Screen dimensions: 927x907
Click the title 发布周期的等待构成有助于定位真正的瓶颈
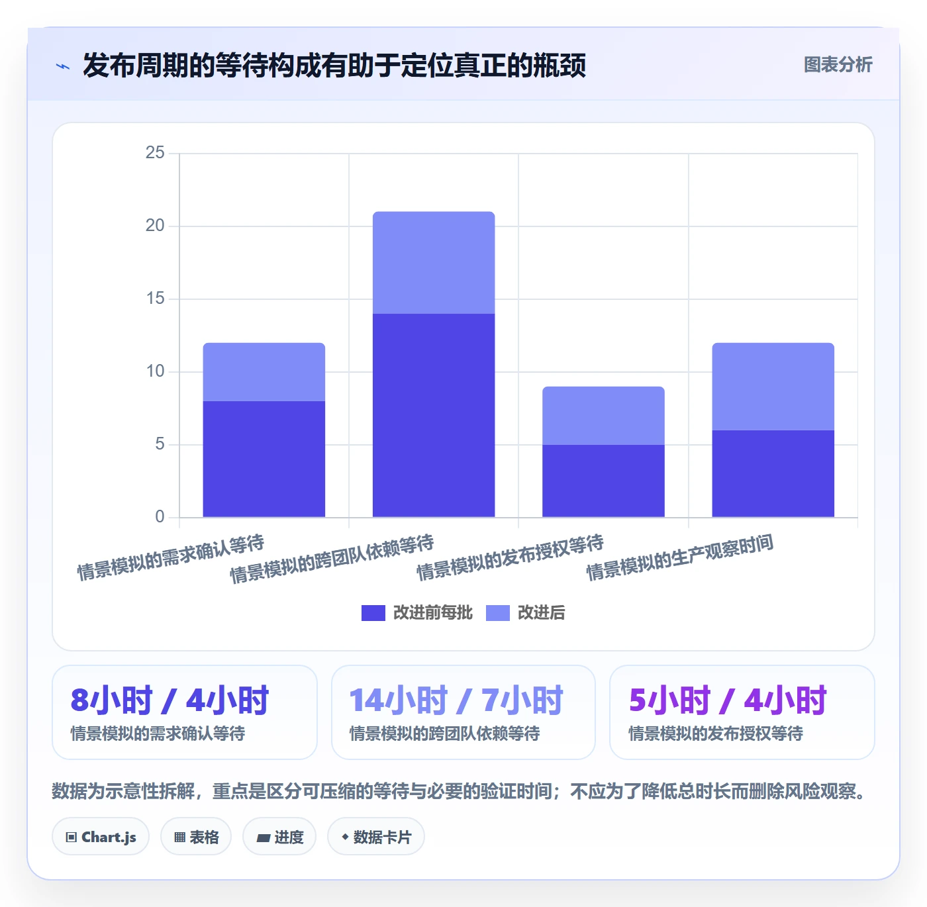coord(334,66)
